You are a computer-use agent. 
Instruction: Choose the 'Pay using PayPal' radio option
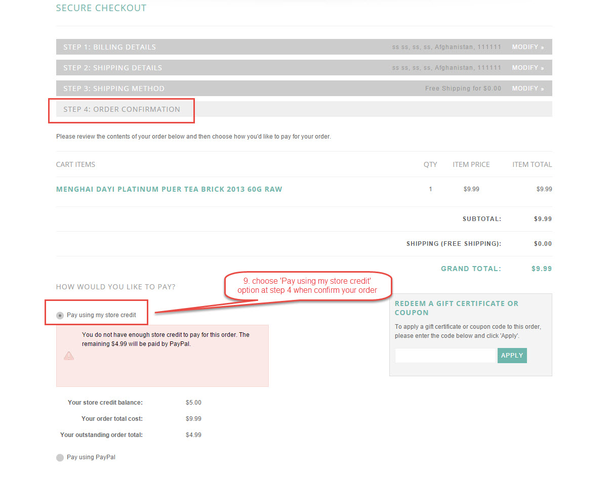pyautogui.click(x=60, y=458)
